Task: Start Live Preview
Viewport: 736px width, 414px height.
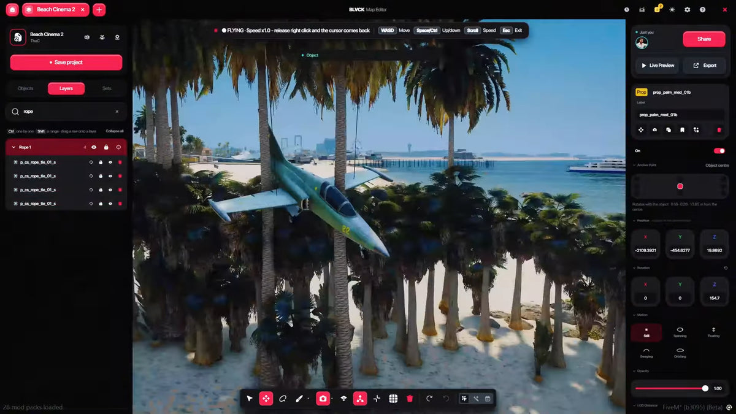Action: (658, 66)
